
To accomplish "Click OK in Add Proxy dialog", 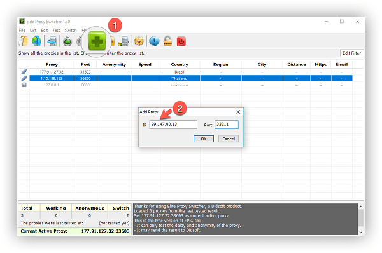I will (x=204, y=139).
